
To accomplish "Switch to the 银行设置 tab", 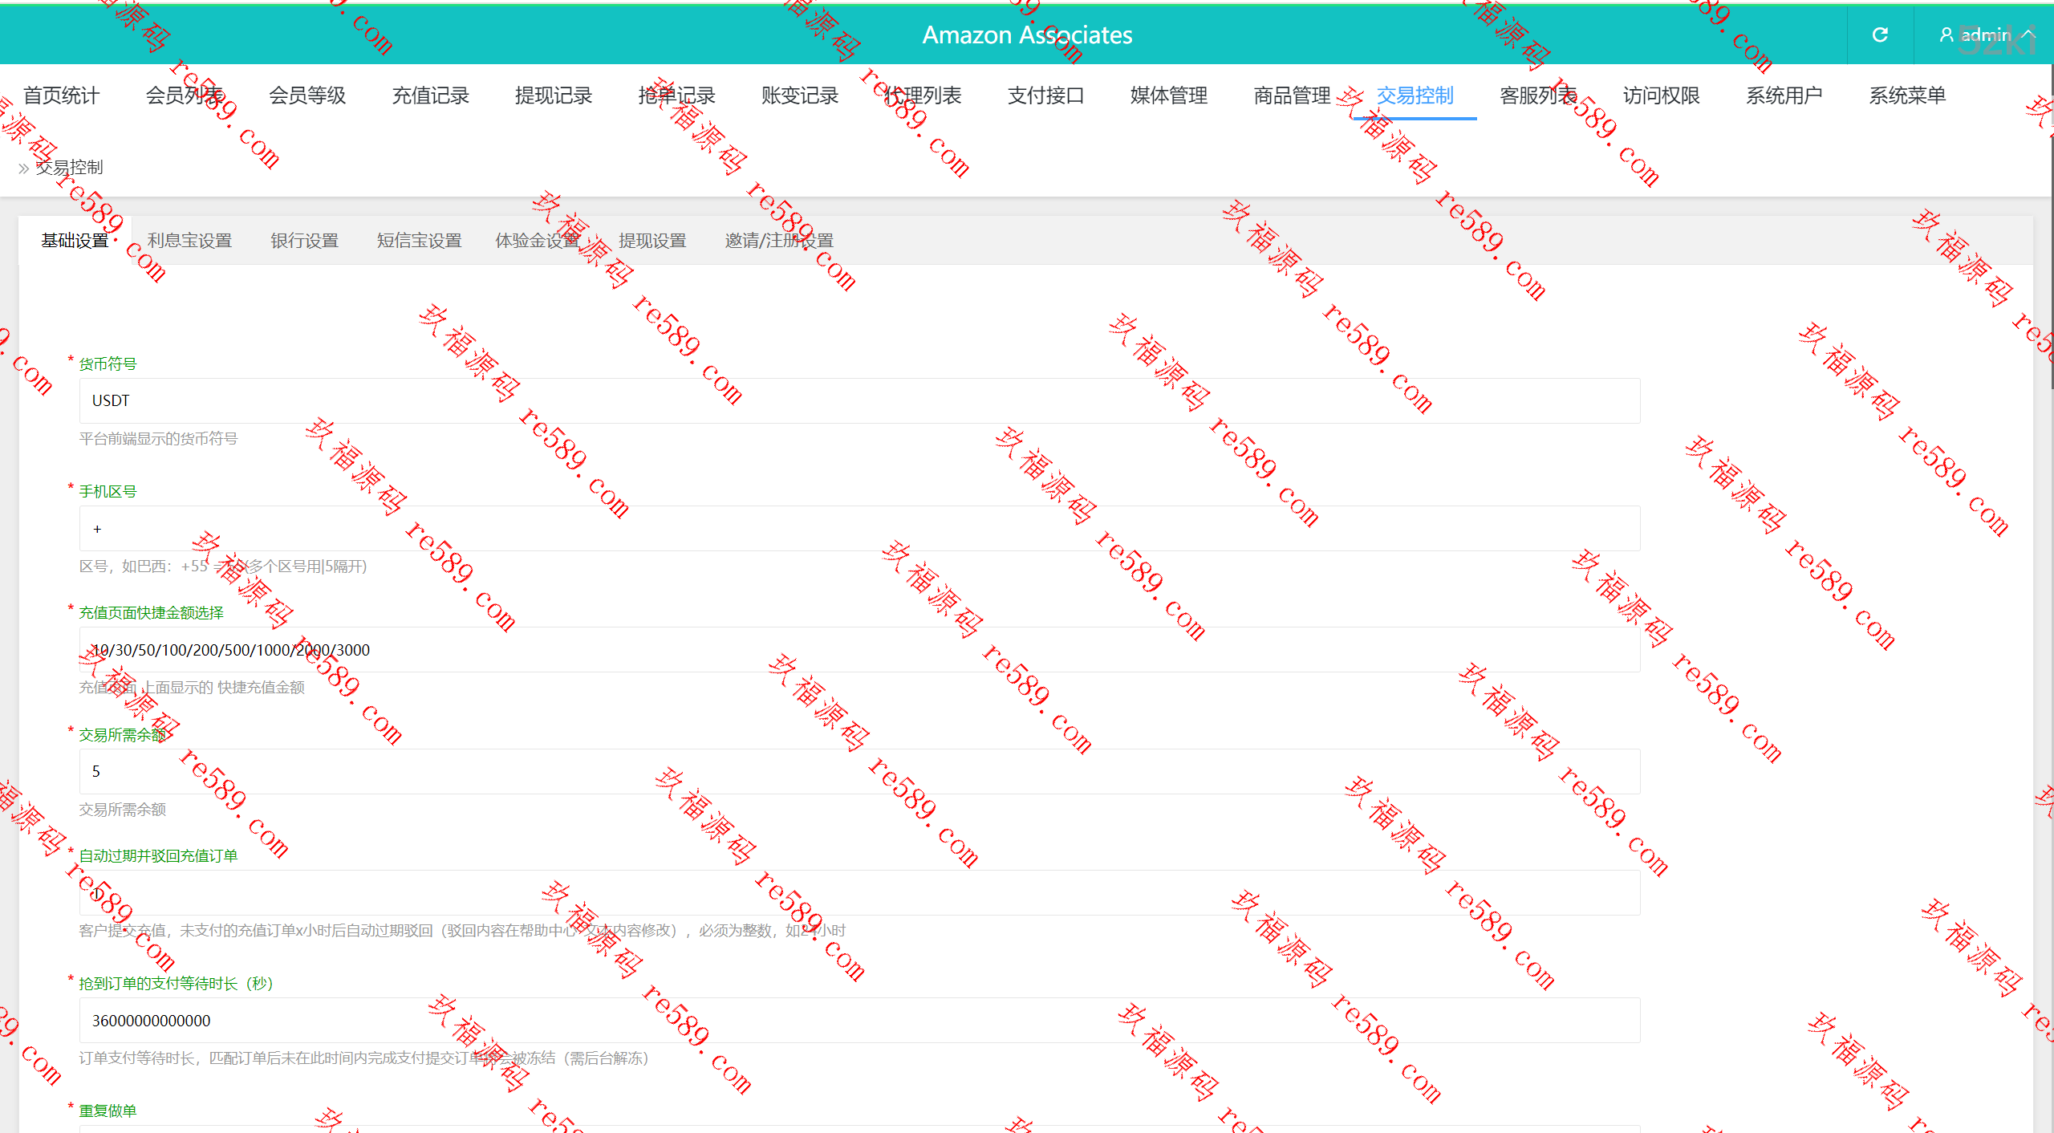I will tap(304, 241).
